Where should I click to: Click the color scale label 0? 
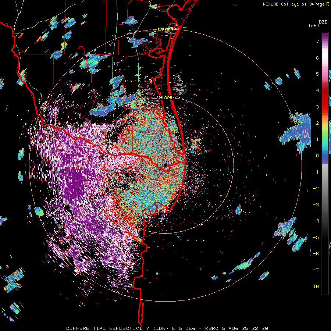point(317,156)
